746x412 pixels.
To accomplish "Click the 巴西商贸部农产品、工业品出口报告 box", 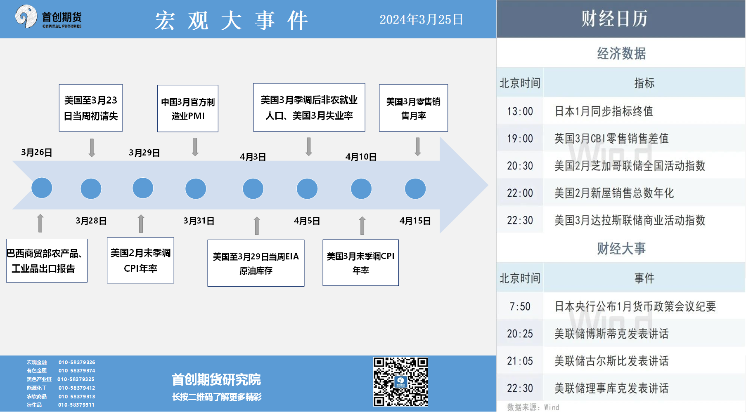I will point(47,261).
